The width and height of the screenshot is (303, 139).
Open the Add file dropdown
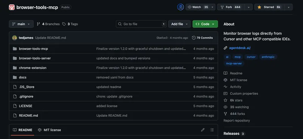point(179,24)
